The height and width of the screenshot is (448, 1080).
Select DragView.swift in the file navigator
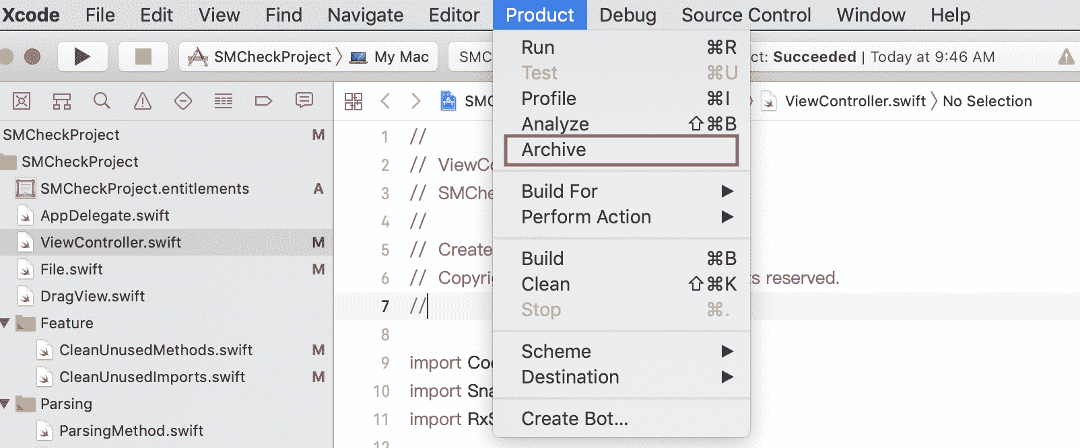click(x=92, y=296)
